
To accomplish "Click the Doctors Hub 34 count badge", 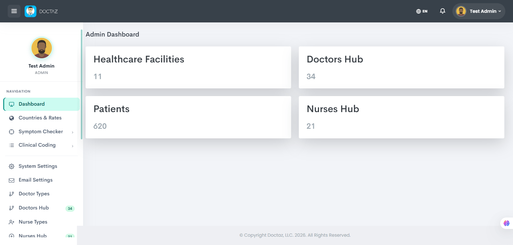I will [70, 208].
